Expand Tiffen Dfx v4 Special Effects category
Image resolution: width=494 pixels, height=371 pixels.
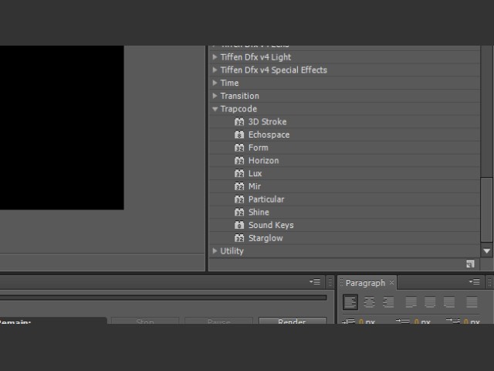tap(215, 70)
